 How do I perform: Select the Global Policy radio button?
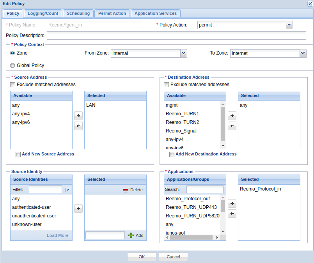click(12, 65)
